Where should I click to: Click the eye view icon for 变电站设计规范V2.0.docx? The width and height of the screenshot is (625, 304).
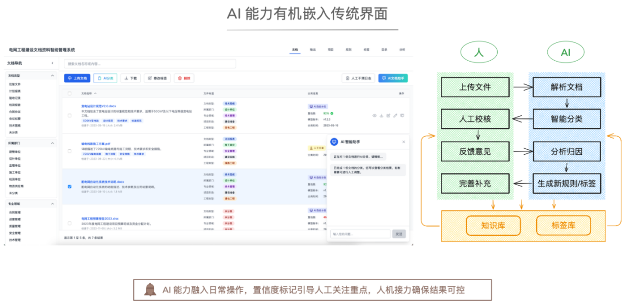coord(375,115)
